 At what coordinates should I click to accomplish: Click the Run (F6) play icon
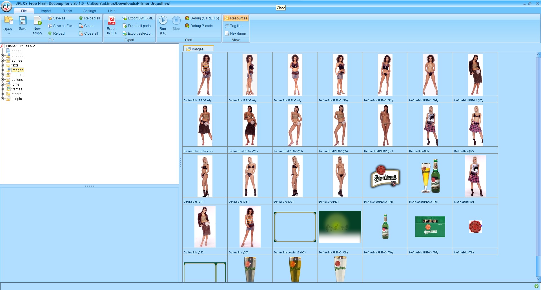(163, 20)
